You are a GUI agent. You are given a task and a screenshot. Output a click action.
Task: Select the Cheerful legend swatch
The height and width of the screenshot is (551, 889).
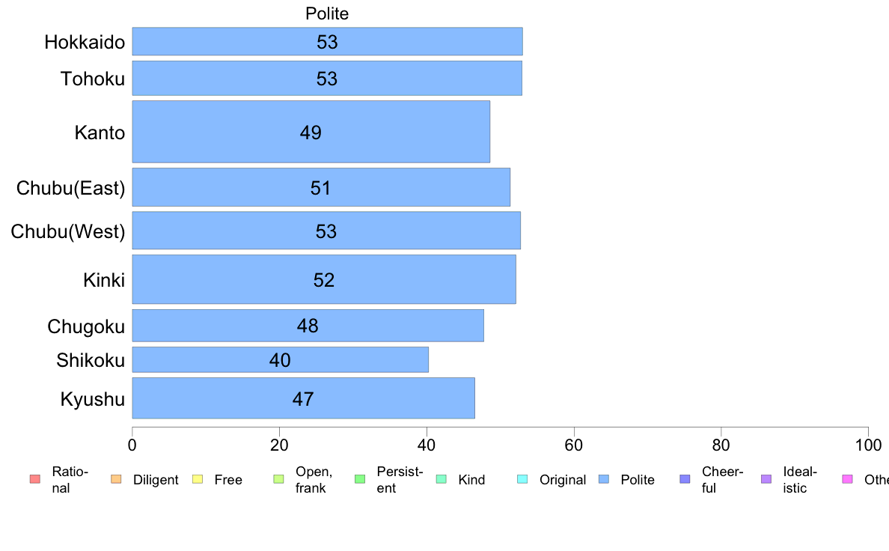(685, 479)
